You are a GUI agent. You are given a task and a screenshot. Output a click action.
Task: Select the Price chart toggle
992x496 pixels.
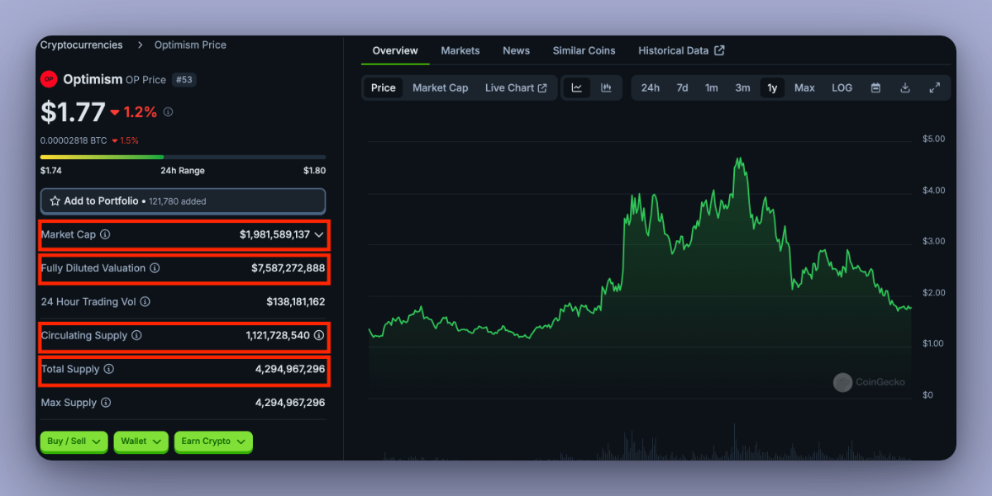383,87
